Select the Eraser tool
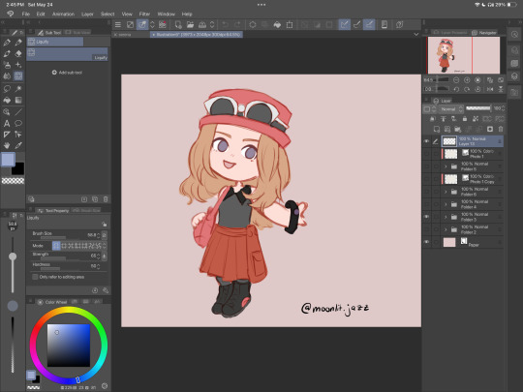Viewport: 523px width, 392px height. (x=18, y=53)
